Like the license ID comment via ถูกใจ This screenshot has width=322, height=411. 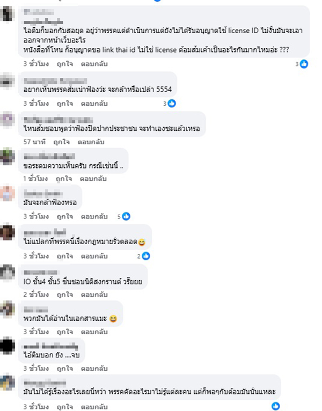65,64
